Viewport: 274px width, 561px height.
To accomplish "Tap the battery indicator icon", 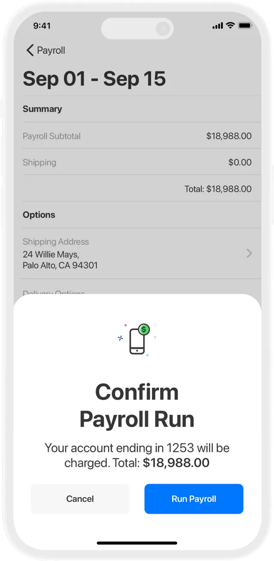I will [245, 25].
